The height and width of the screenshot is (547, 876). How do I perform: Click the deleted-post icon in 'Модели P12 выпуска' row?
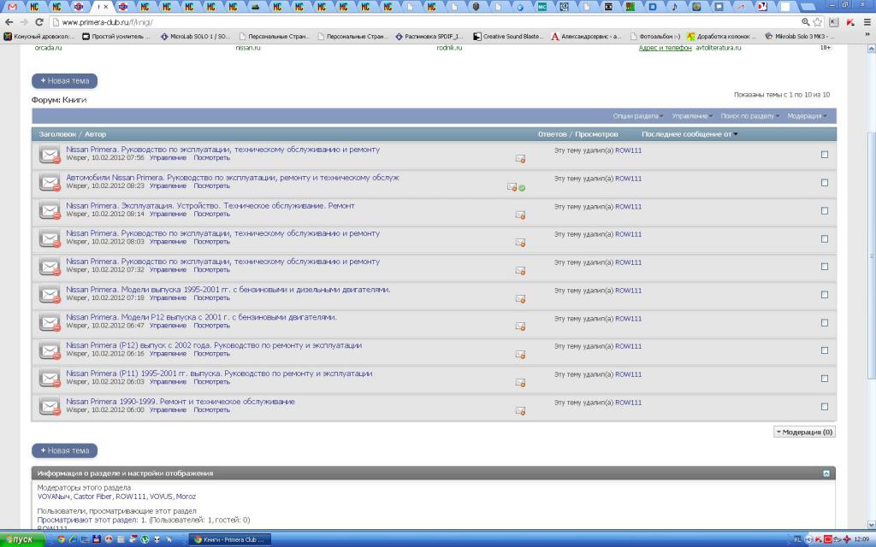click(520, 326)
